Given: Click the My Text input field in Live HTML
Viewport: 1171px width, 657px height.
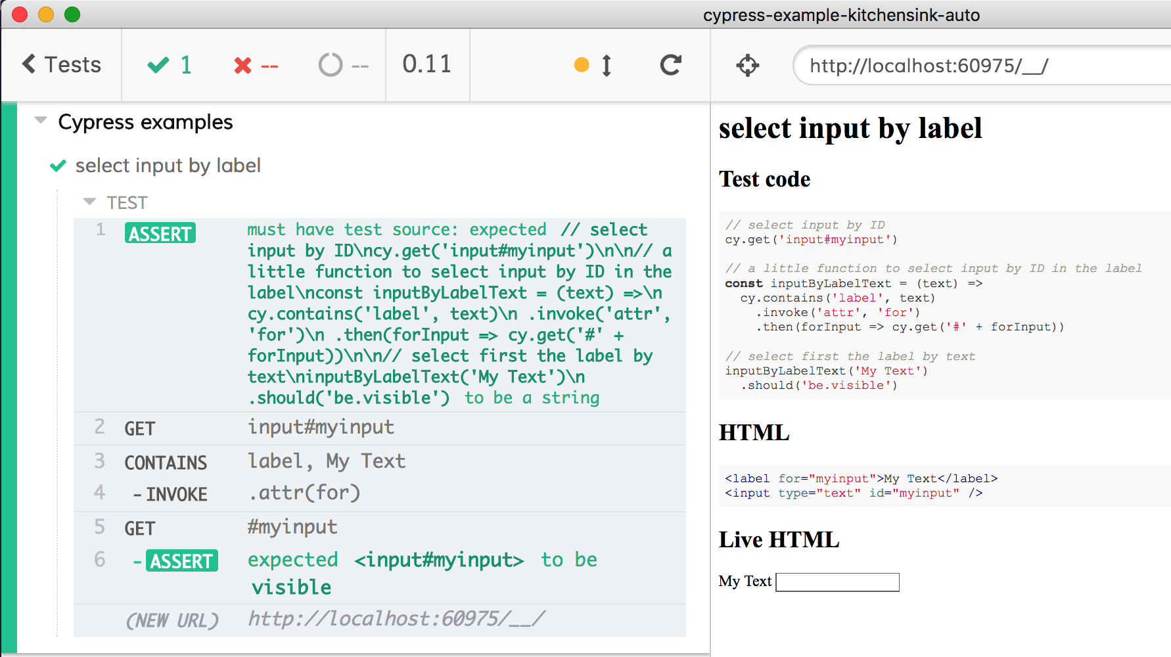Looking at the screenshot, I should click(837, 582).
